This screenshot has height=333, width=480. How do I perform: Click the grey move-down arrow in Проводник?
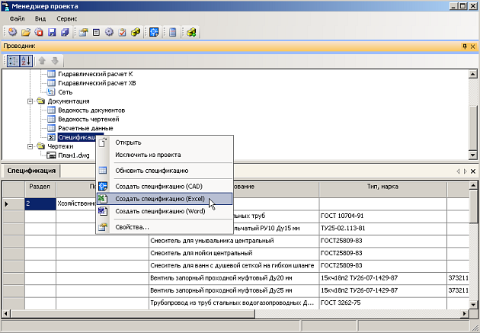tap(55, 61)
